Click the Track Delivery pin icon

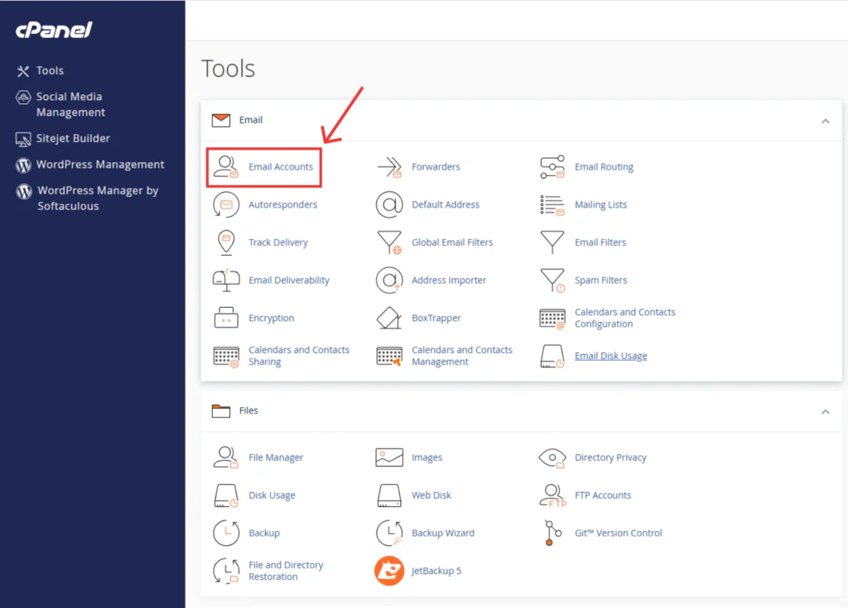226,242
